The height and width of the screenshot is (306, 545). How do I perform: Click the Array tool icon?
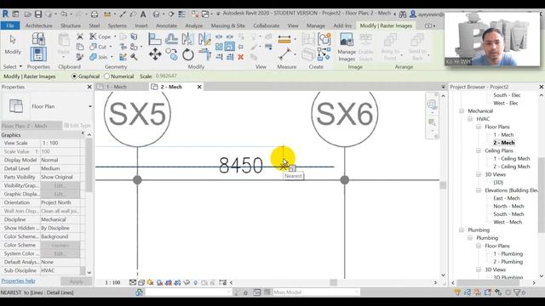219,47
